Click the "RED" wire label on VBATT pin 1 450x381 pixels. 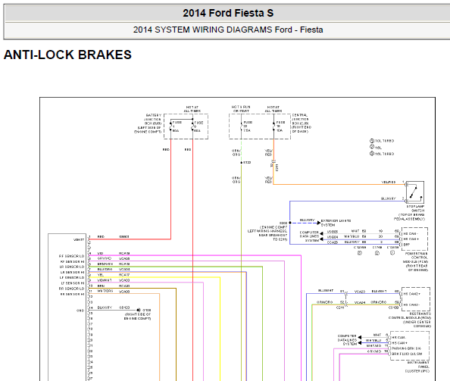point(101,236)
